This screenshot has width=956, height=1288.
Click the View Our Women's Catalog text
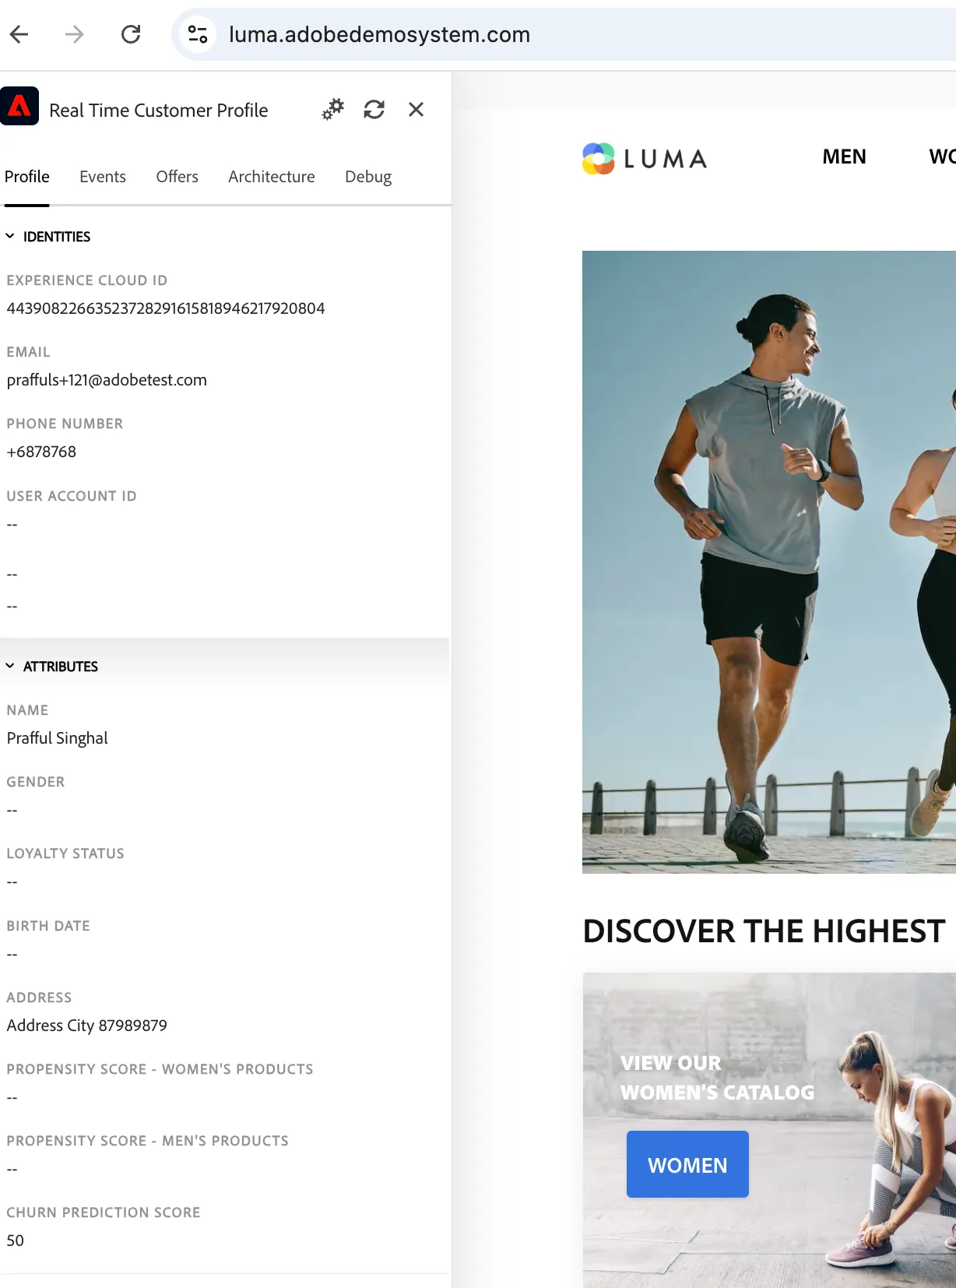(718, 1078)
